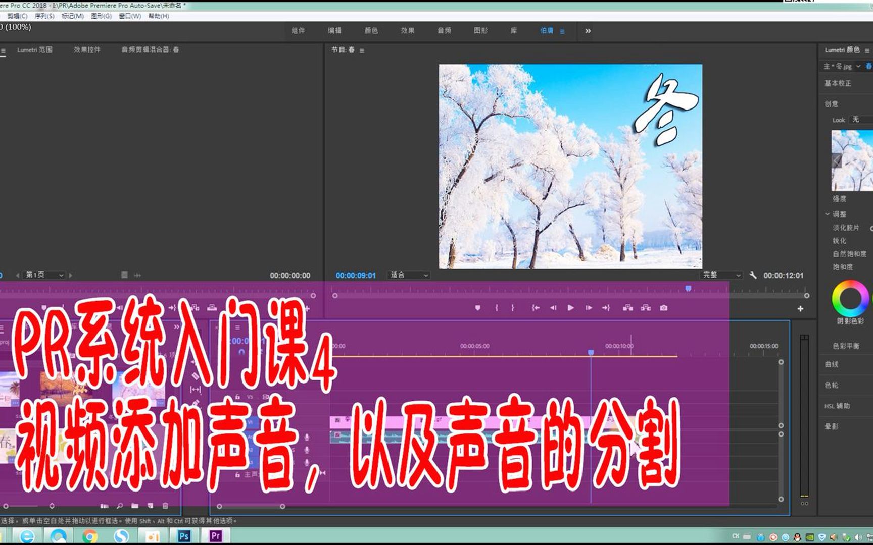
Task: Open Photoshop from the taskbar
Action: click(x=184, y=536)
